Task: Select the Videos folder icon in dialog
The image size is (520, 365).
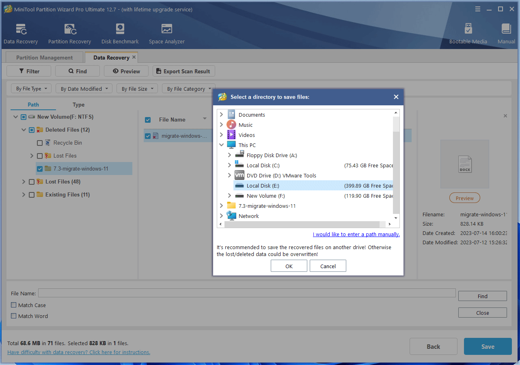Action: 231,135
